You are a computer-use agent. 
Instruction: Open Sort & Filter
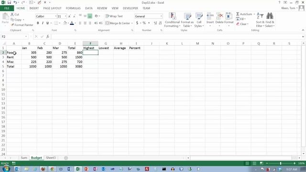pyautogui.click(x=260, y=20)
